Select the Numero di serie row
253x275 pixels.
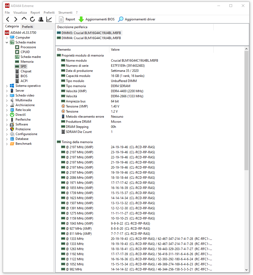coord(135,66)
